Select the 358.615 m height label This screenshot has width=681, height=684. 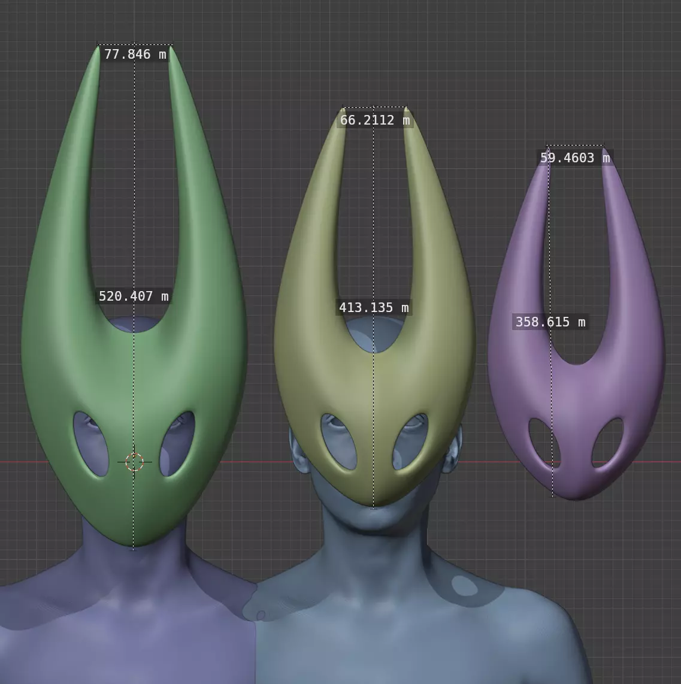tap(550, 322)
